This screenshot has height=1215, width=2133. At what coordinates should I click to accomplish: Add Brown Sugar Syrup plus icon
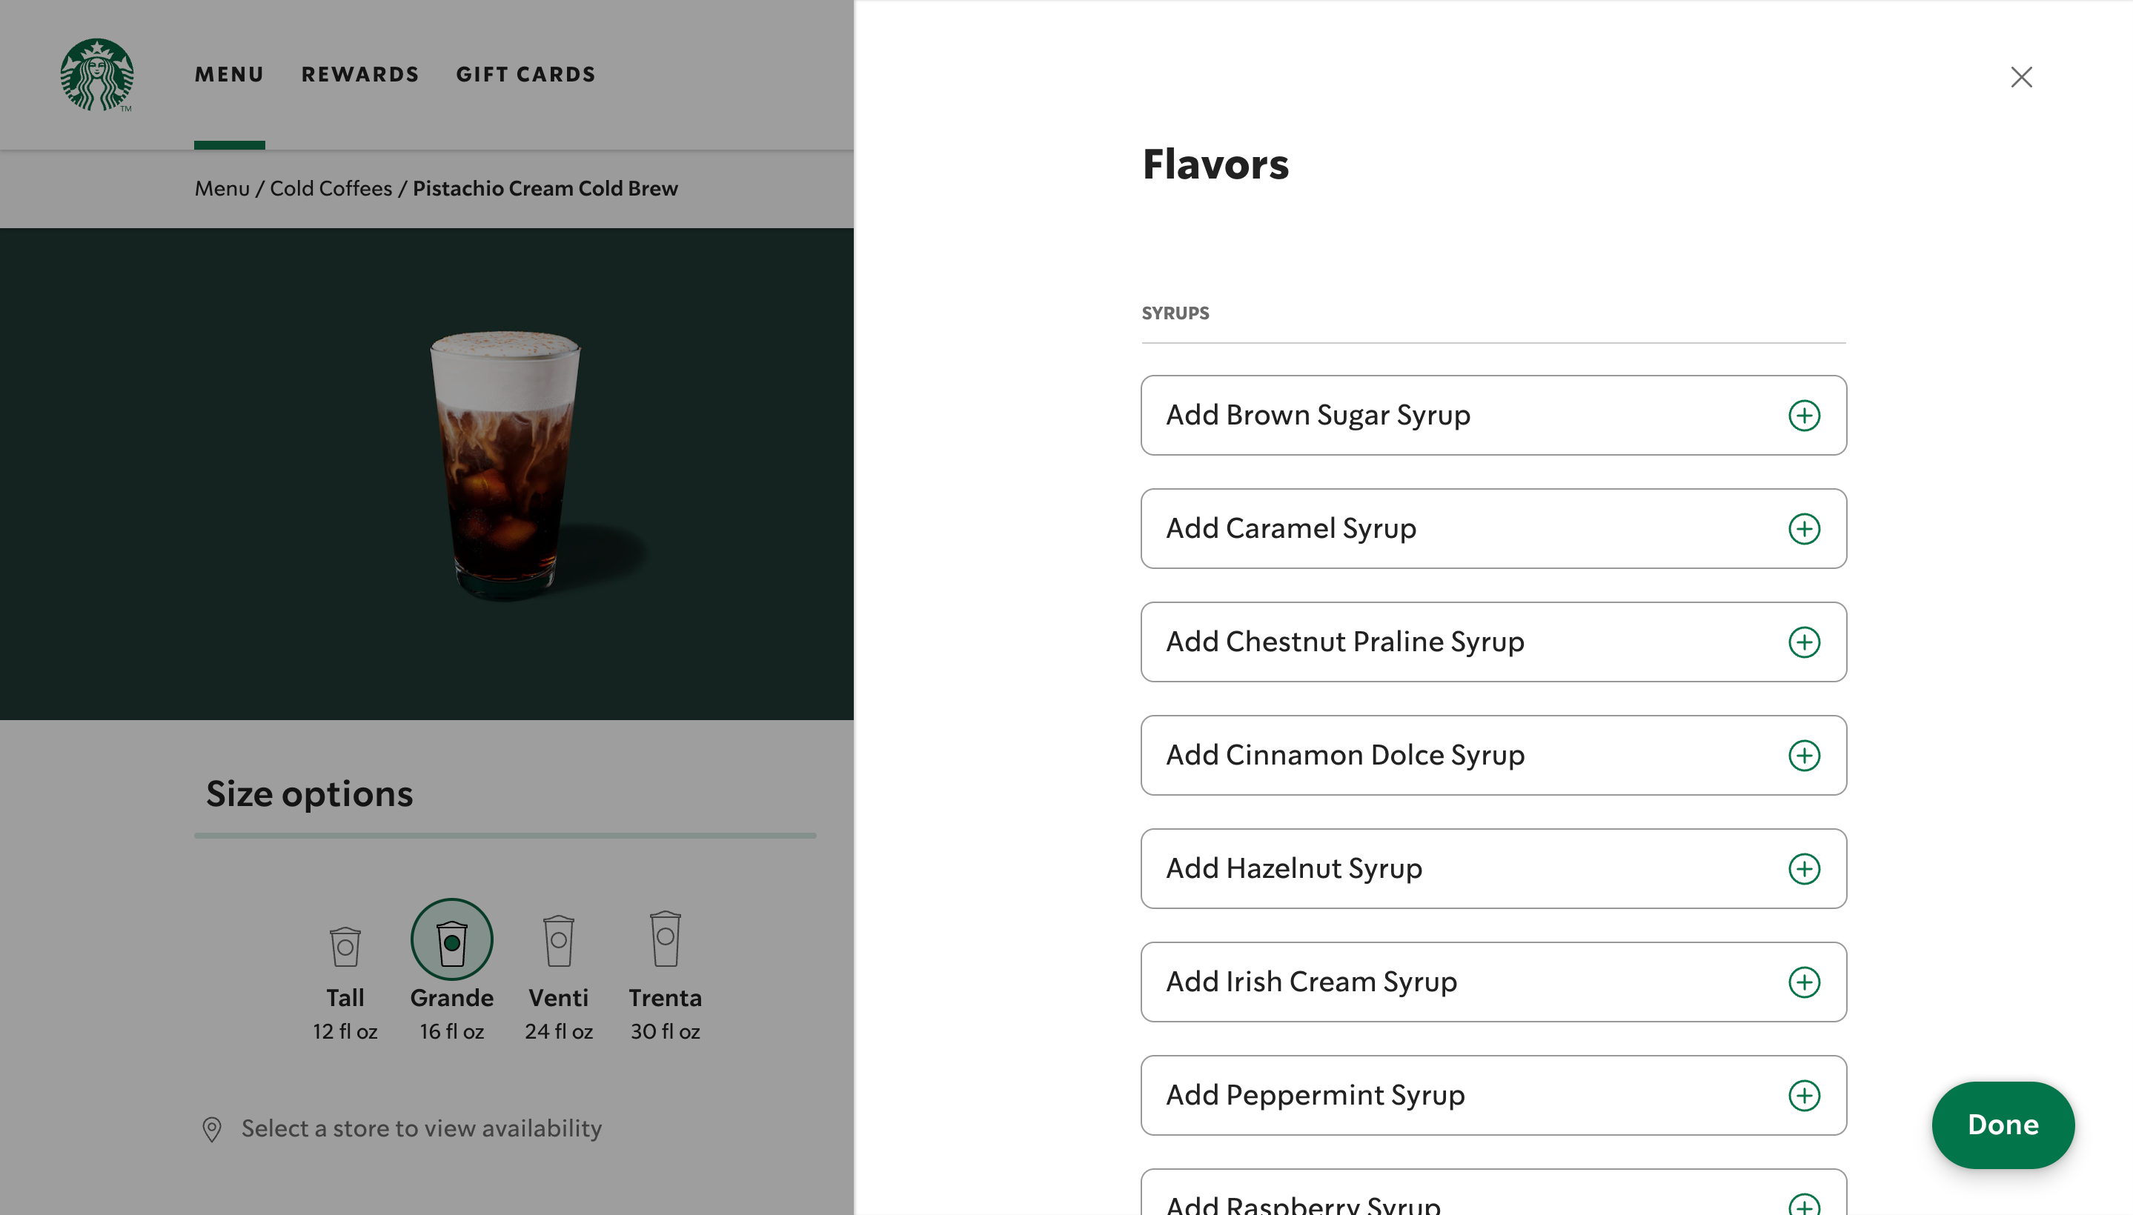point(1803,416)
